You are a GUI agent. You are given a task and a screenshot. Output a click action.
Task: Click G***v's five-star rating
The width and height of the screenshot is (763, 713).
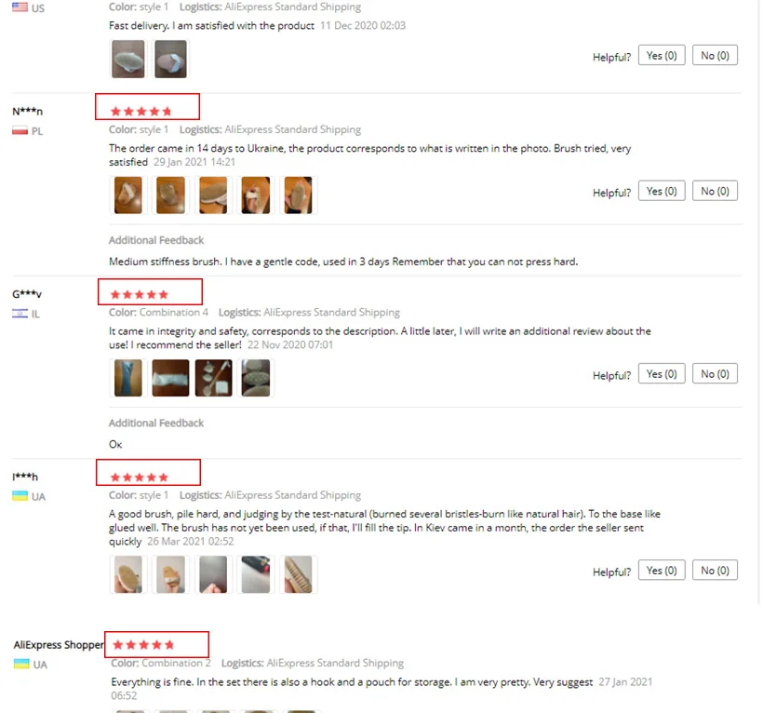point(140,294)
